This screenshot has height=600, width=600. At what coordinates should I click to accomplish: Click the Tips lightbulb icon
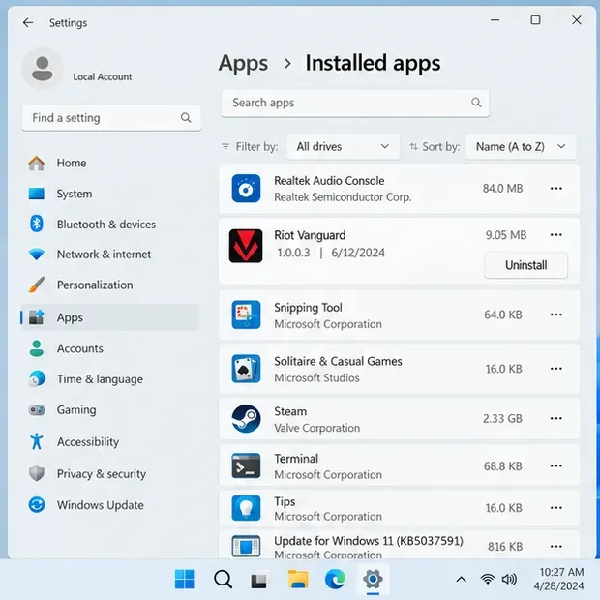pyautogui.click(x=246, y=508)
